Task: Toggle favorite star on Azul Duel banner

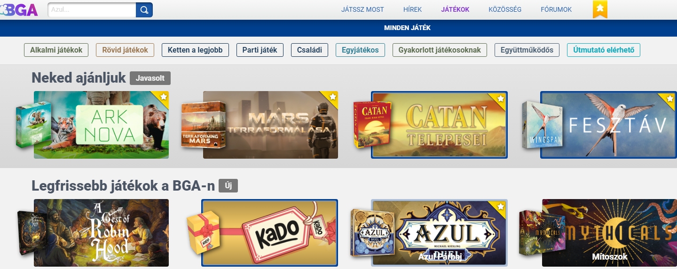Action: 500,207
